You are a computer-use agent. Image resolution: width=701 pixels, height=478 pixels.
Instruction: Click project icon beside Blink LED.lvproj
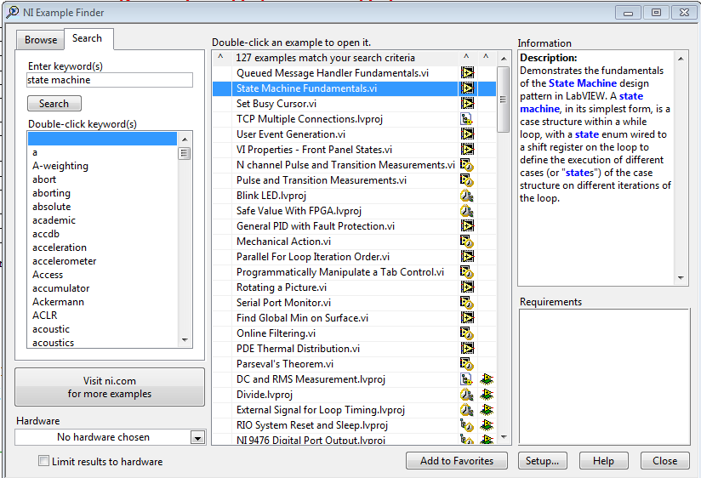tap(467, 196)
